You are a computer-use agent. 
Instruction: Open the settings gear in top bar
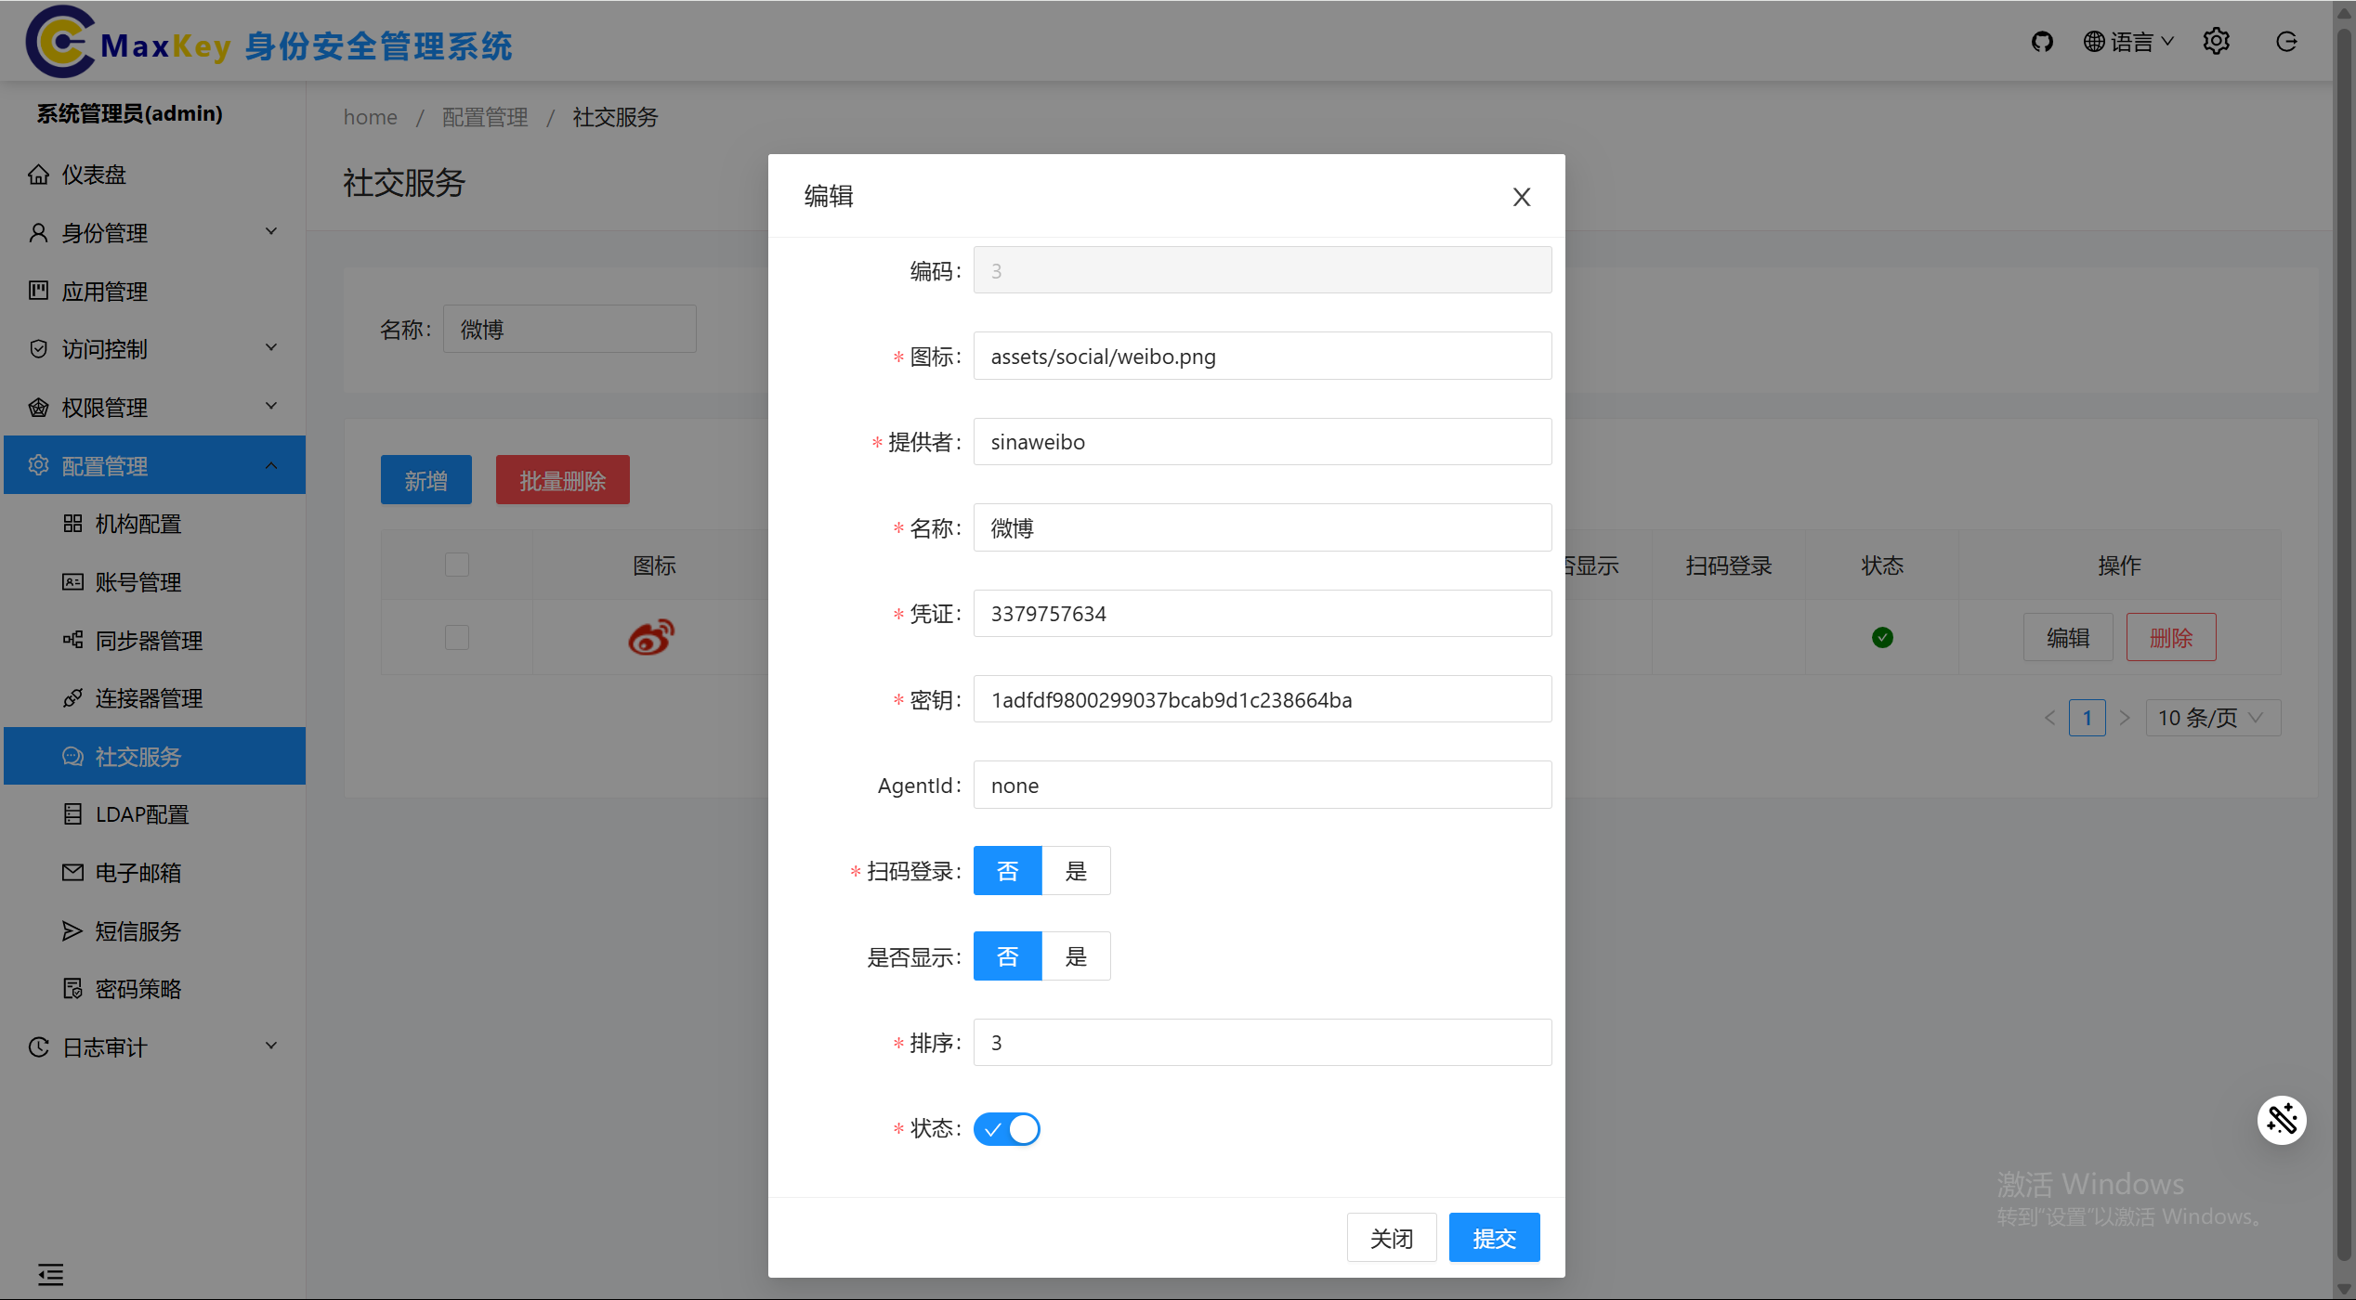(x=2216, y=42)
